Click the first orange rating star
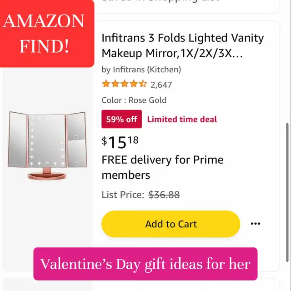 [x=106, y=84]
